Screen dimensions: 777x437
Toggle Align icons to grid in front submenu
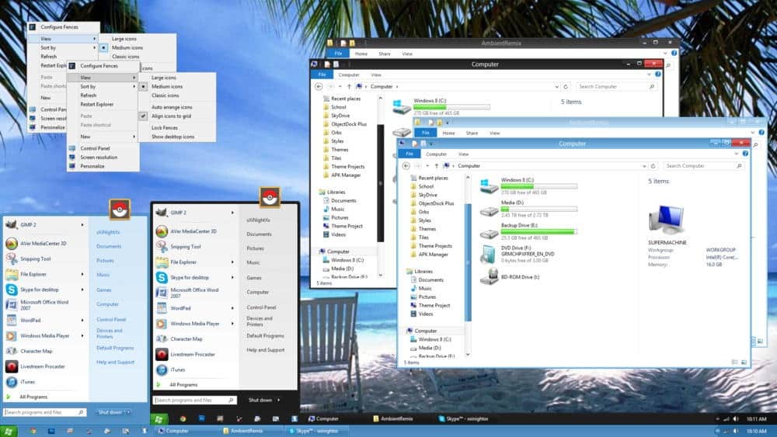coord(172,115)
